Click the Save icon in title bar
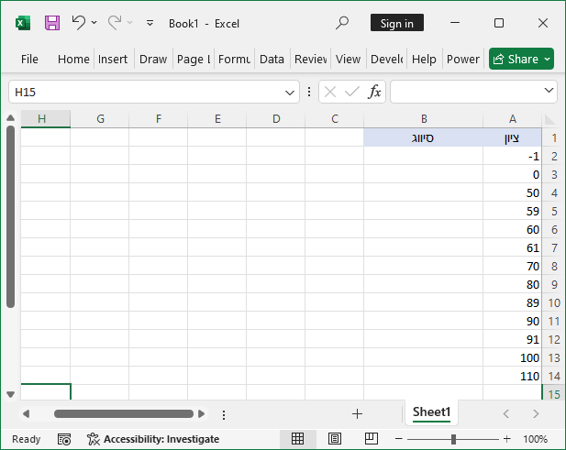The height and width of the screenshot is (450, 566). pos(52,23)
